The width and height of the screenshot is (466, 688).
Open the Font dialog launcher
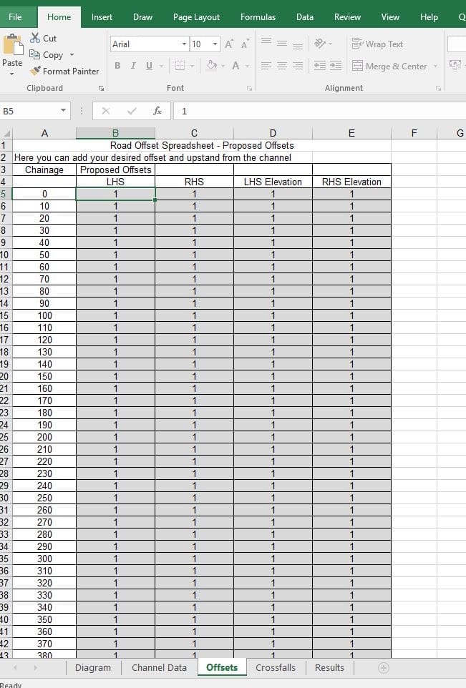coord(250,88)
